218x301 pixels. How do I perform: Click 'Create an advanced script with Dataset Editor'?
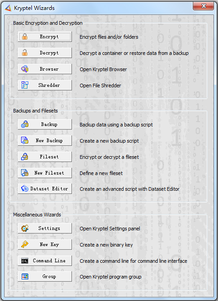(129, 189)
